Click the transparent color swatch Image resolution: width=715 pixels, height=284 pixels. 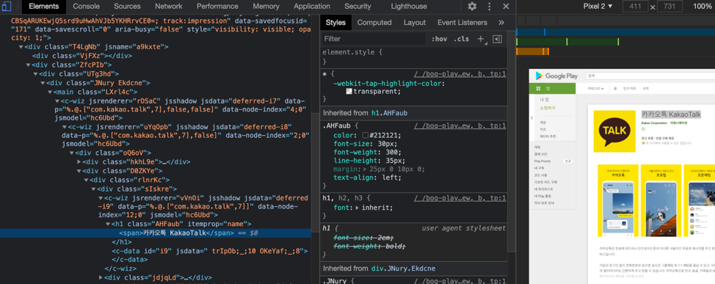(349, 92)
